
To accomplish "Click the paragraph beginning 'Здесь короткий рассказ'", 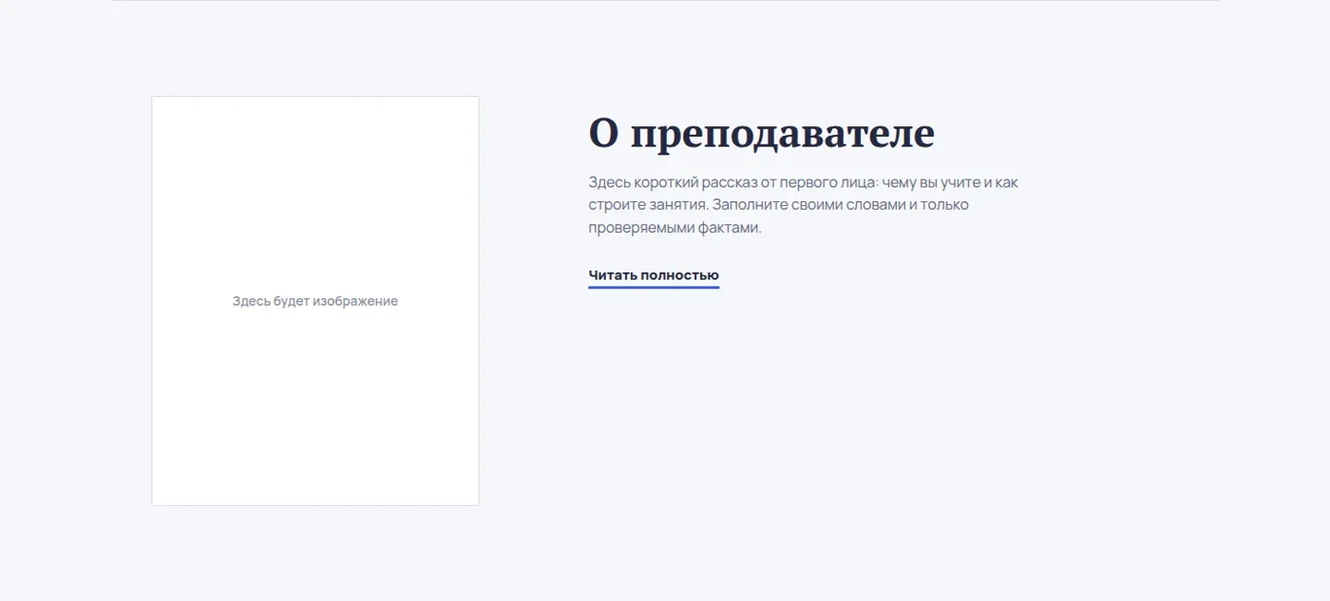I will tap(804, 205).
